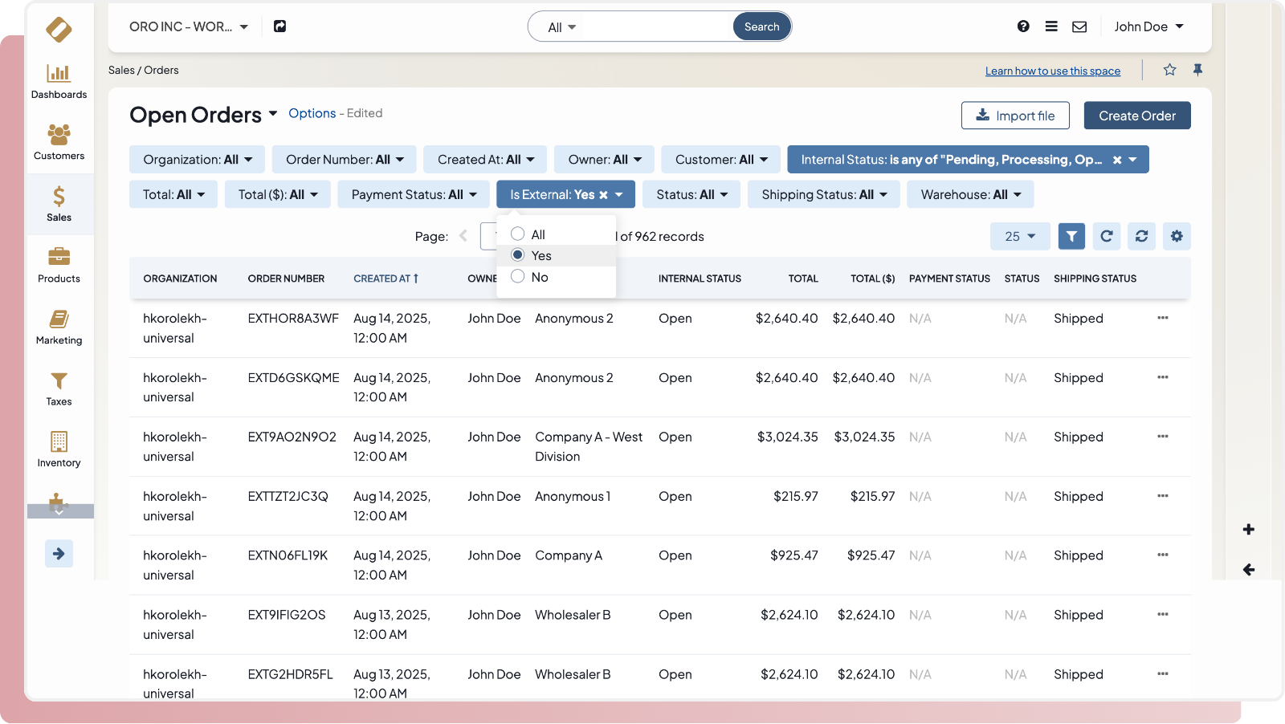Screen dimensions: 1285x724
Task: Sort by the Created At column header
Action: pos(385,279)
